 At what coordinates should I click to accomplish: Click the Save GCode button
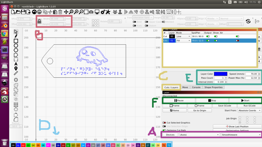224,106
